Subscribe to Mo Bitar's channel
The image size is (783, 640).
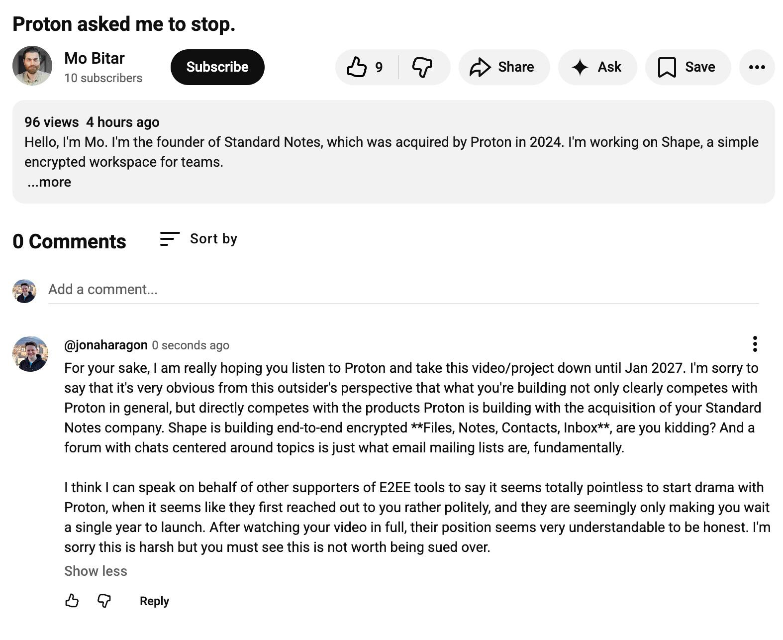217,67
